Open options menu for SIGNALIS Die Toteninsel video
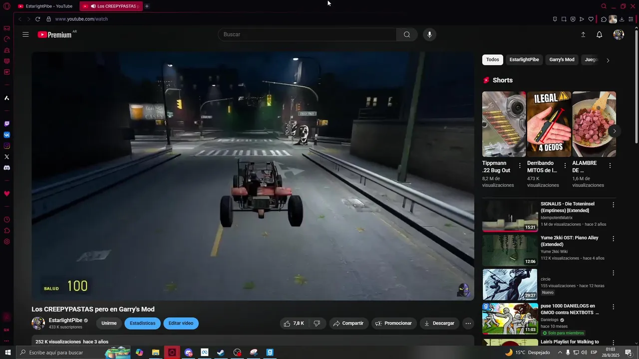Viewport: 639px width, 359px height. [x=613, y=205]
